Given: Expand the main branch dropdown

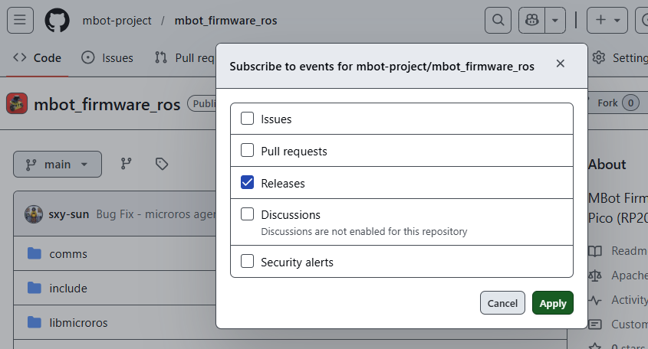Looking at the screenshot, I should (x=57, y=164).
